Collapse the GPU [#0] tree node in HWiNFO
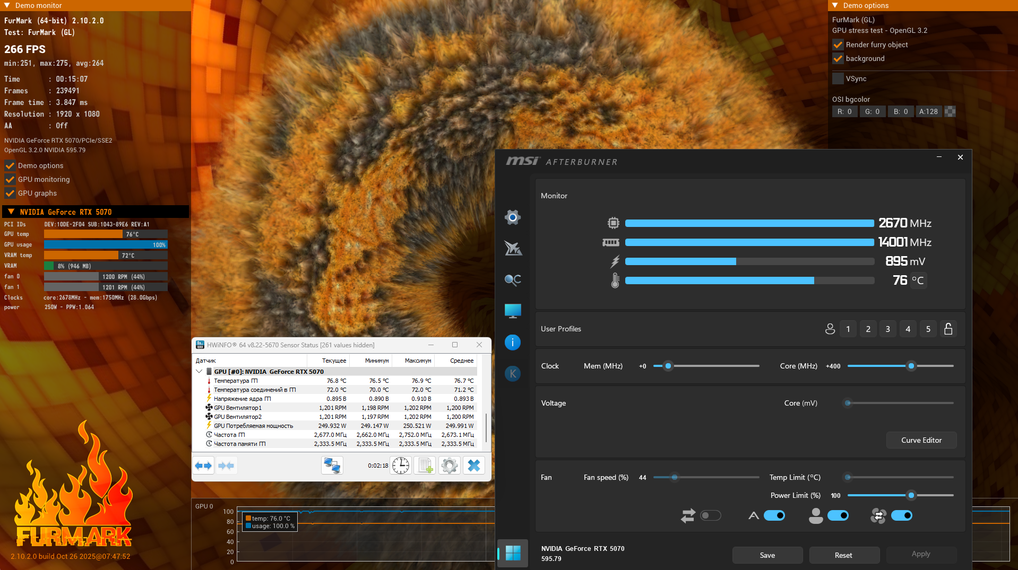 click(x=199, y=371)
